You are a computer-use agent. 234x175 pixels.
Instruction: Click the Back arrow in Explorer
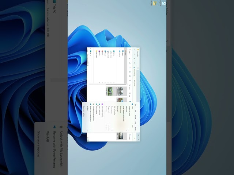pyautogui.click(x=134, y=50)
